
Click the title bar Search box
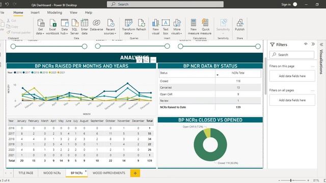pyautogui.click(x=165, y=4)
